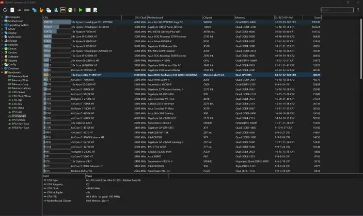Start benchmark with green play icon

click(81, 10)
